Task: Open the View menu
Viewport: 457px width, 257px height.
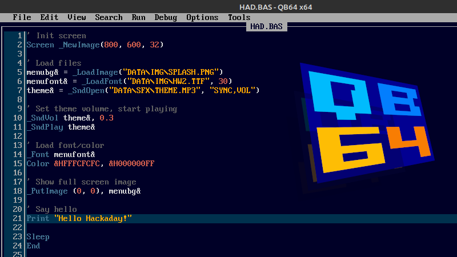Action: (x=77, y=17)
